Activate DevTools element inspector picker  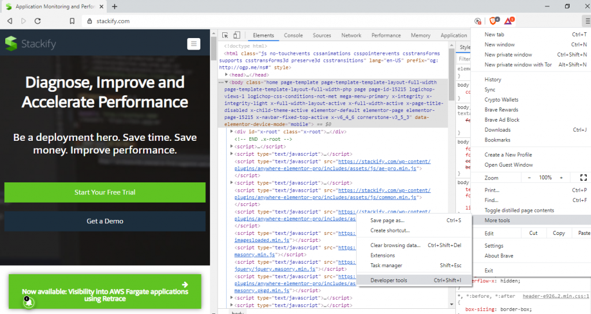[x=225, y=35]
